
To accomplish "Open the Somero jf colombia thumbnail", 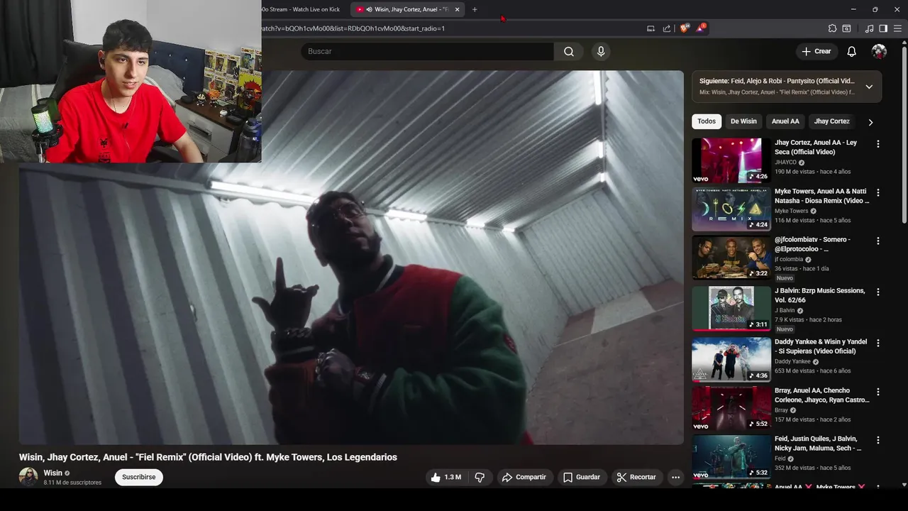I will click(731, 258).
